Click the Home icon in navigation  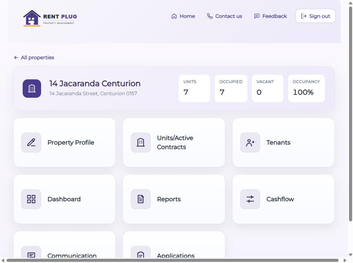coord(174,16)
